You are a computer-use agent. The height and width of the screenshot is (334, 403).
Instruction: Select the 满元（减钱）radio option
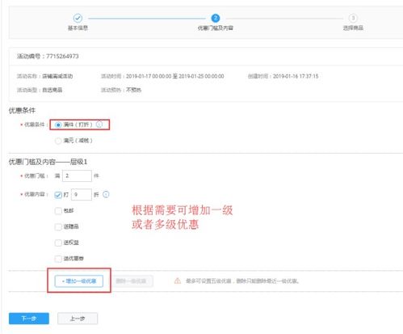pos(58,141)
